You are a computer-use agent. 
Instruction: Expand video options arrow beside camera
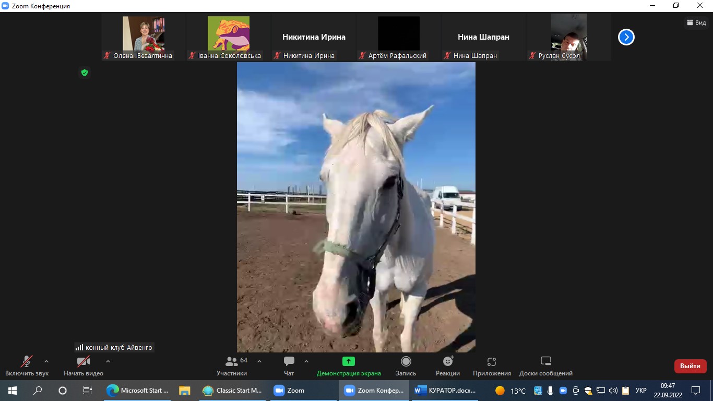(x=108, y=361)
